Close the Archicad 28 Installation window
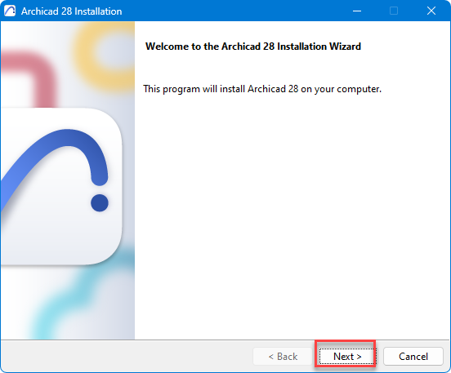 431,11
